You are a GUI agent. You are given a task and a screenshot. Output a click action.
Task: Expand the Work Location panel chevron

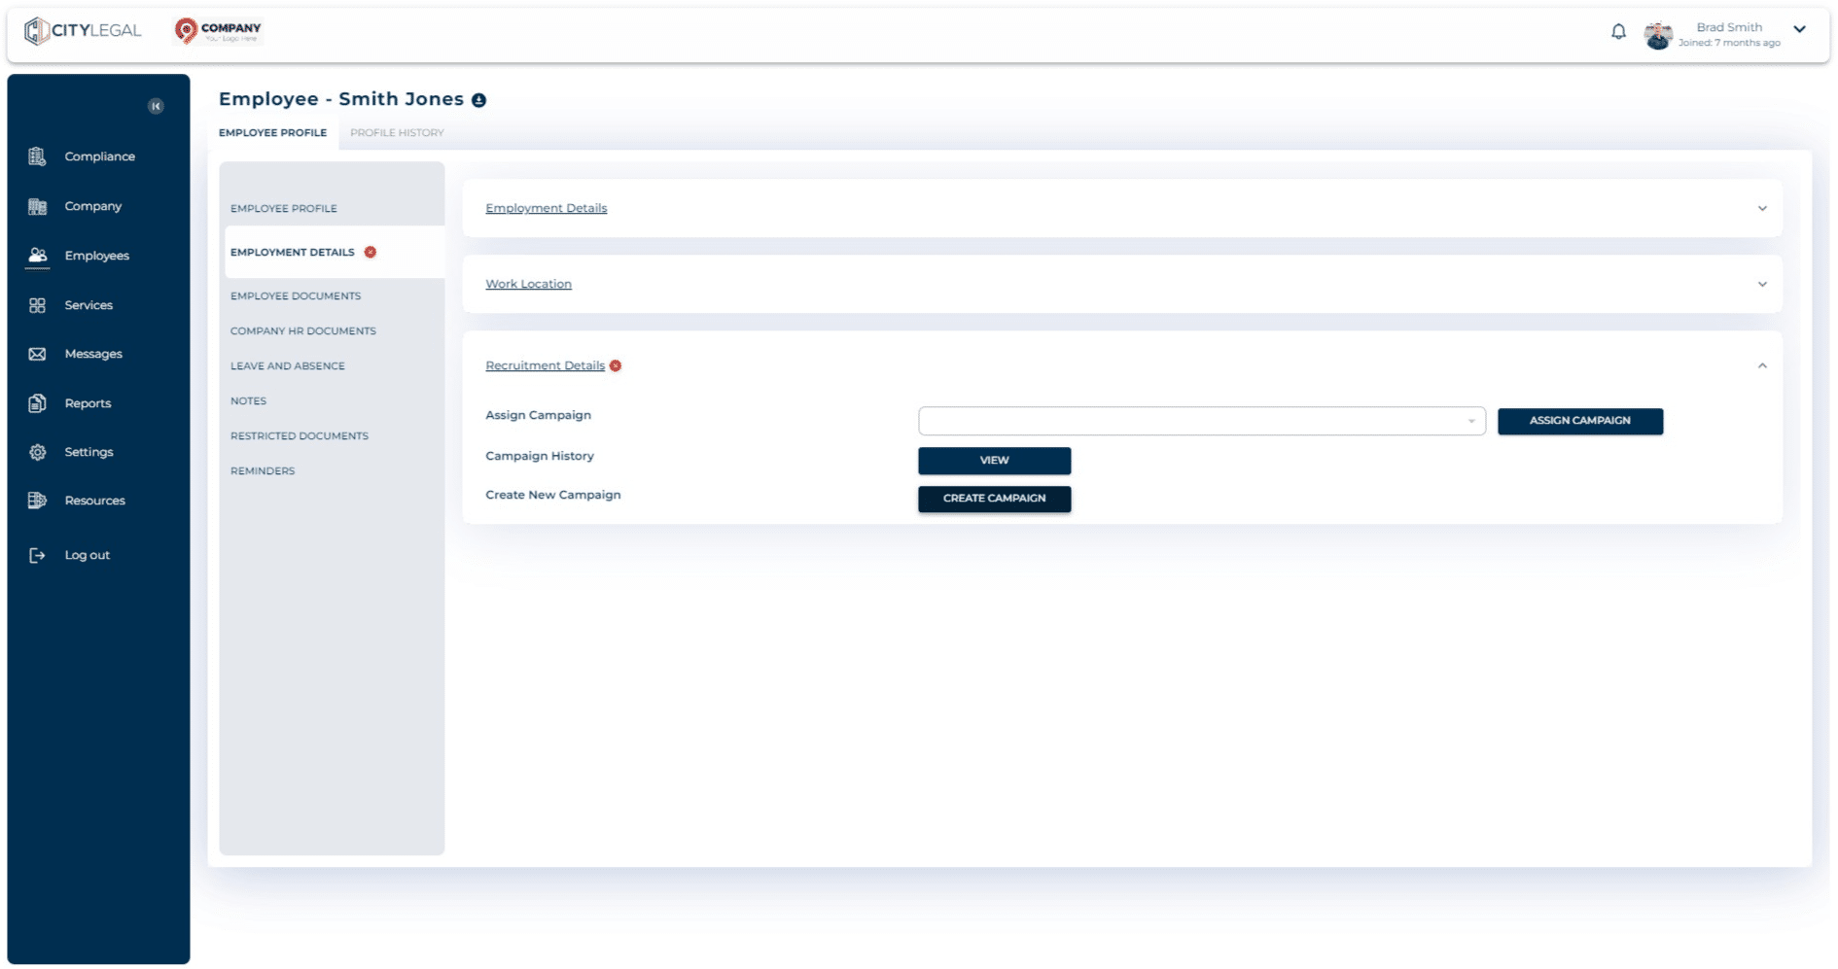1762,284
